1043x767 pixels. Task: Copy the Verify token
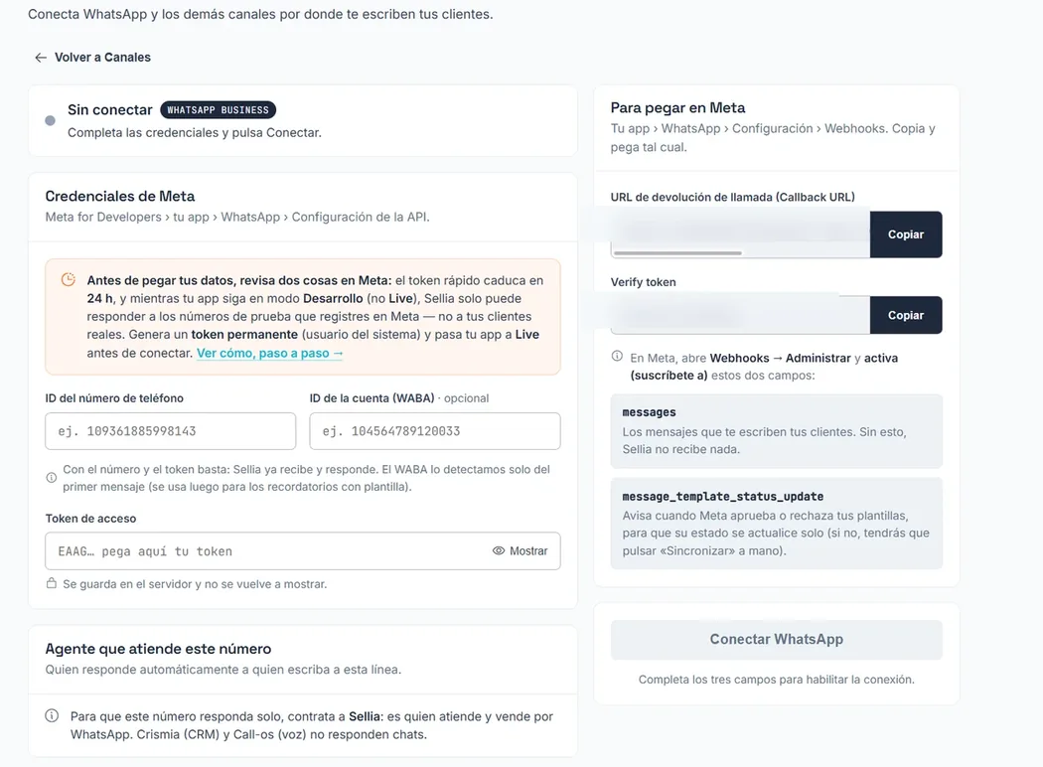(x=906, y=315)
